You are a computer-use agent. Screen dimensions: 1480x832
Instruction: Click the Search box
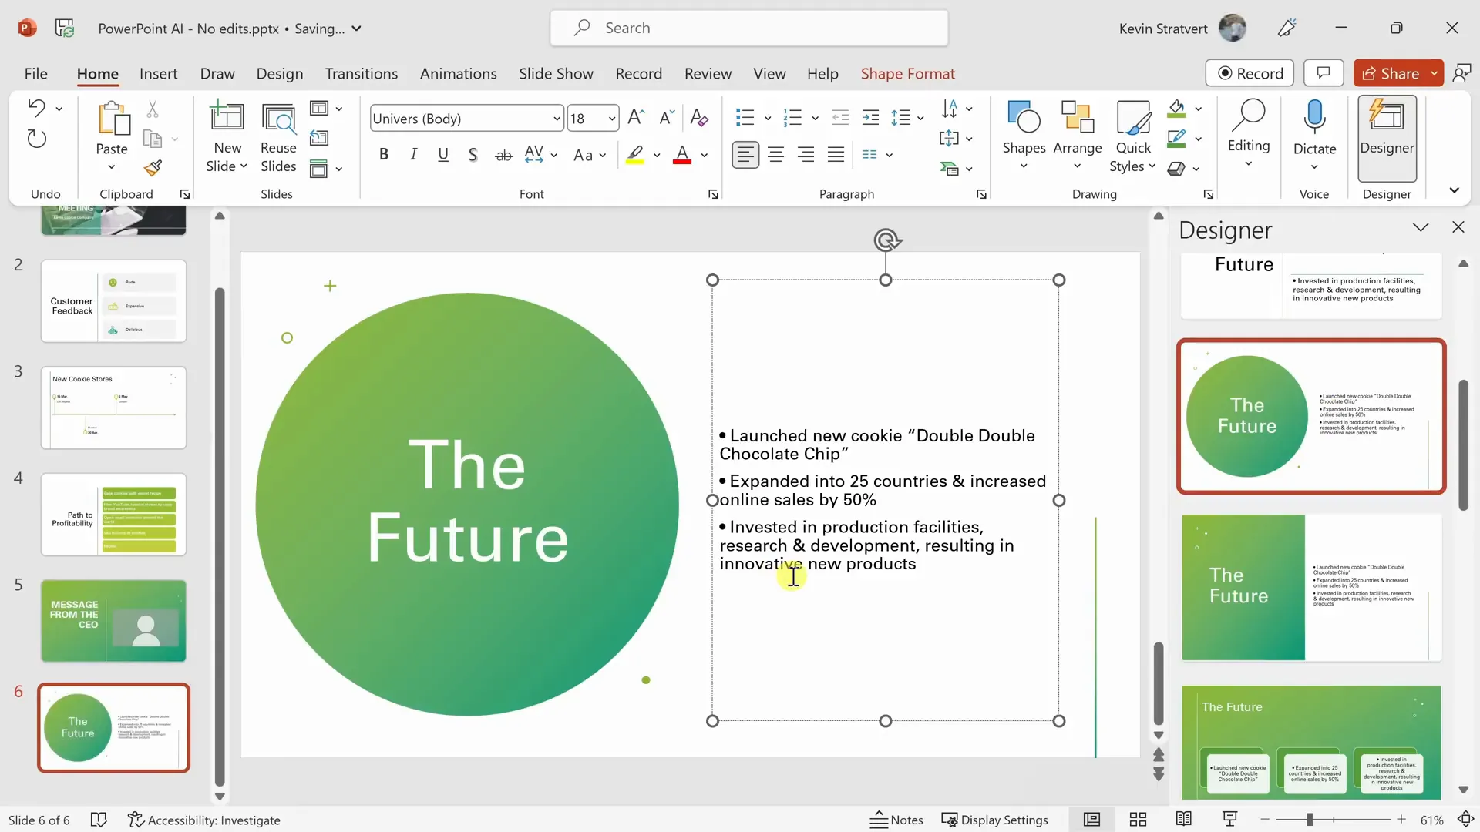pos(748,29)
